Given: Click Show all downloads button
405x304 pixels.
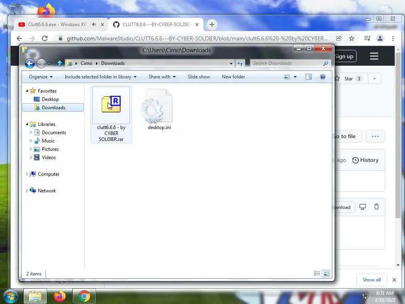Looking at the screenshot, I should [371, 280].
